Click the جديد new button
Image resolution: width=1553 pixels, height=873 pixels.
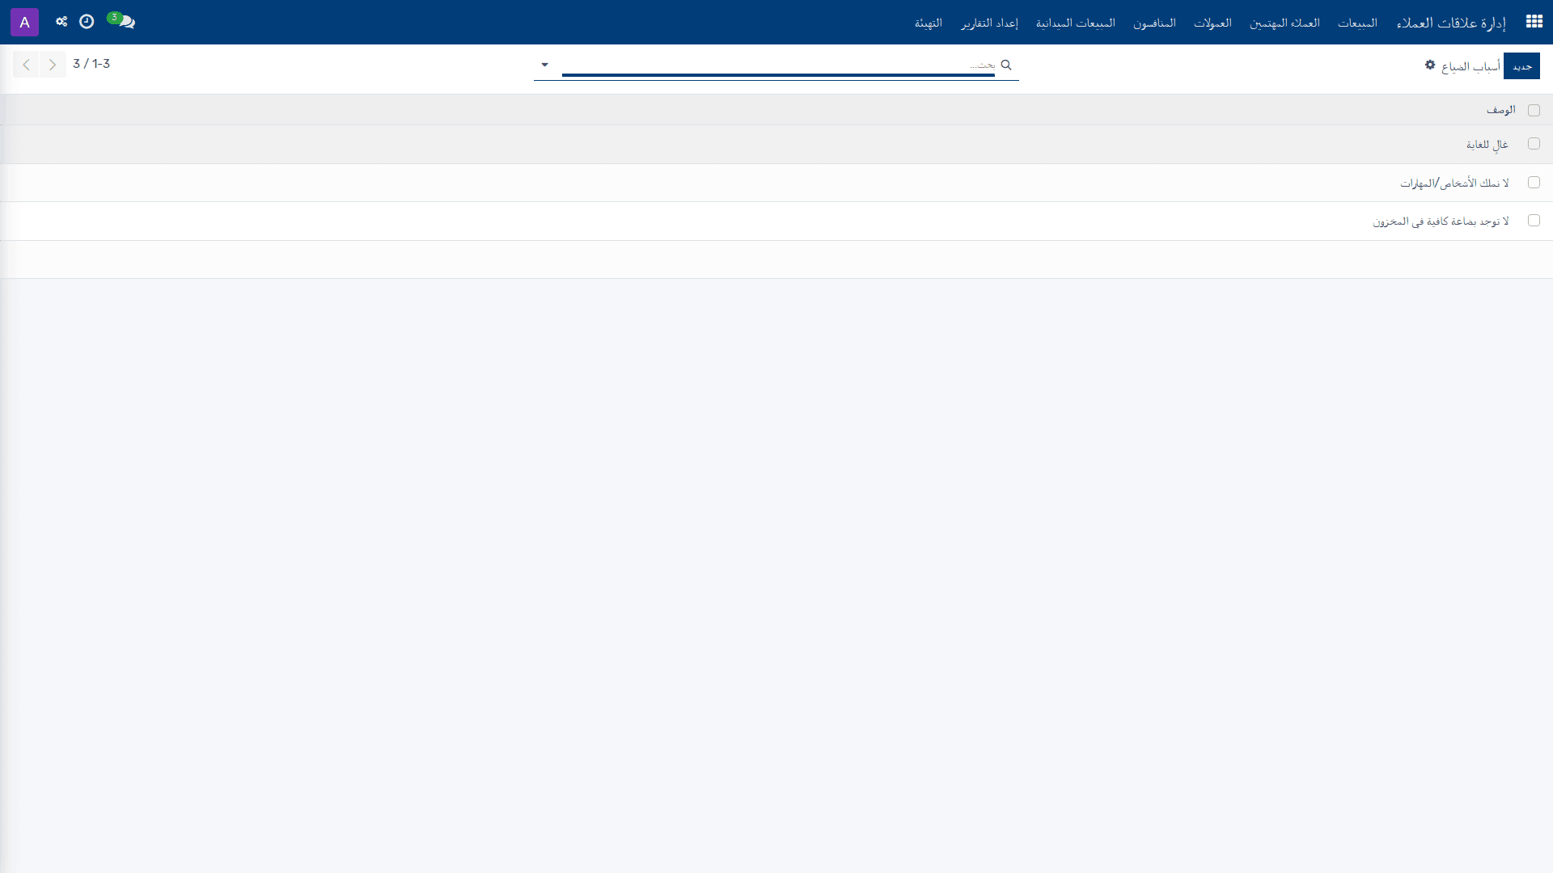(x=1521, y=66)
